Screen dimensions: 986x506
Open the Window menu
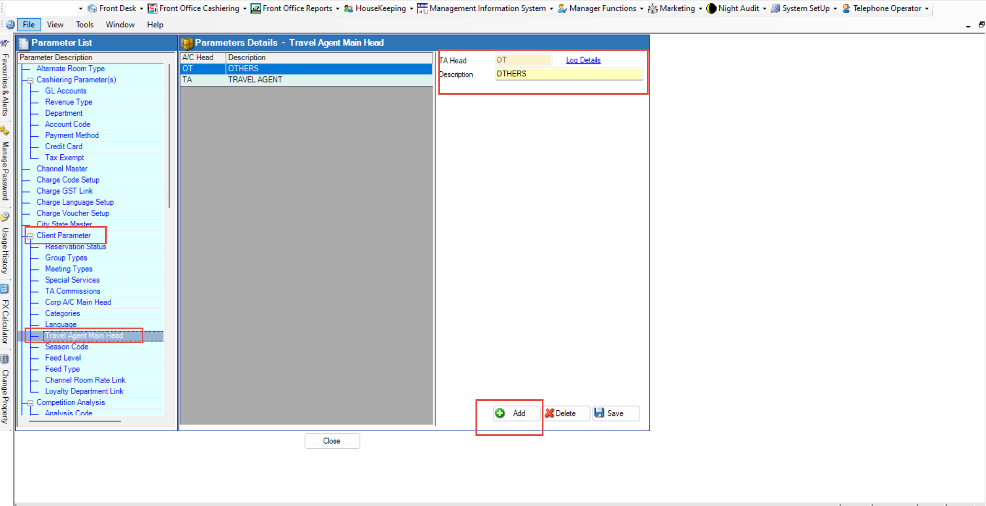[x=120, y=25]
